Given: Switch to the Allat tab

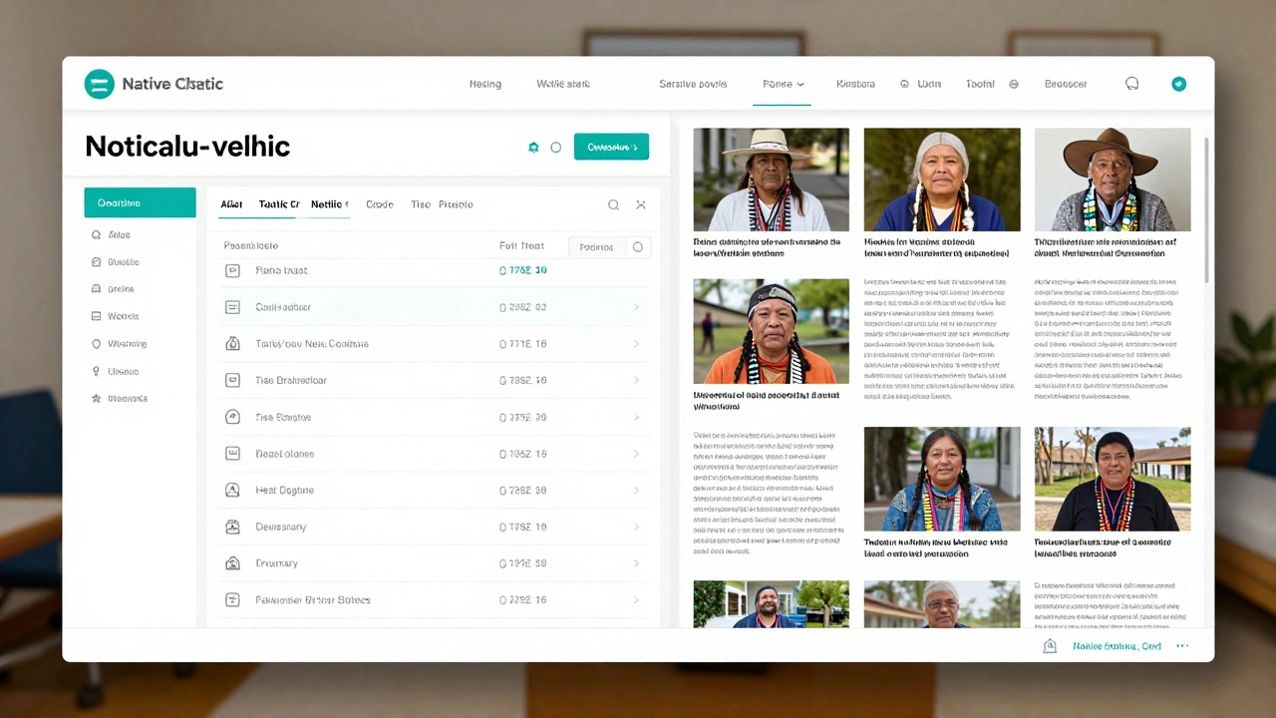Looking at the screenshot, I should [x=230, y=203].
